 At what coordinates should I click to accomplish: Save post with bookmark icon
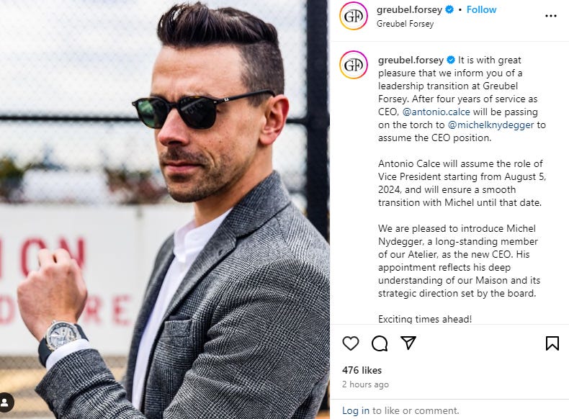[552, 343]
